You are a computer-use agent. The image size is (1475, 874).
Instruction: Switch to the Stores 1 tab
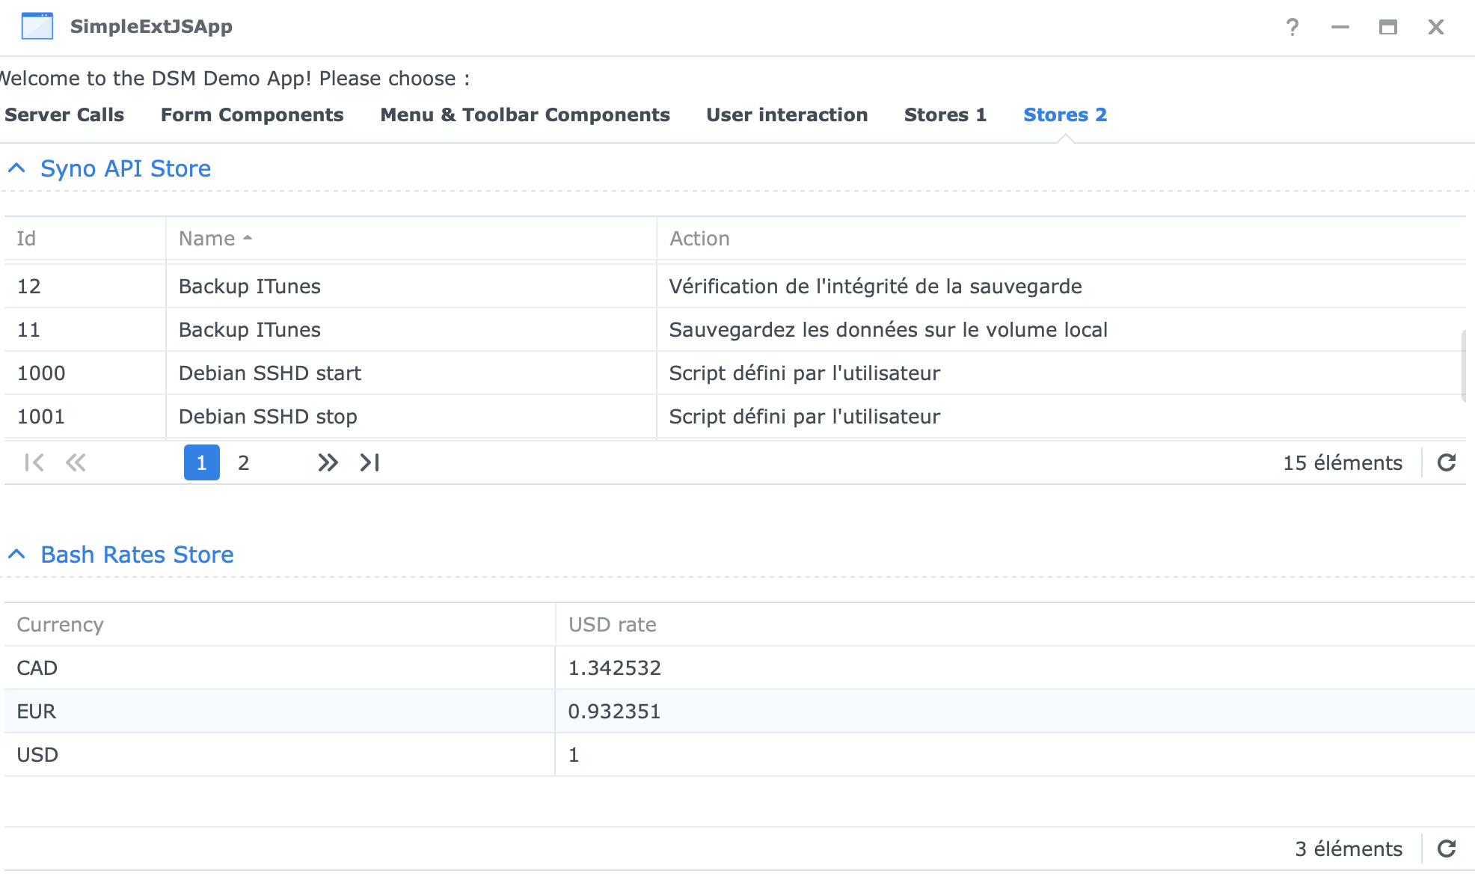coord(945,114)
